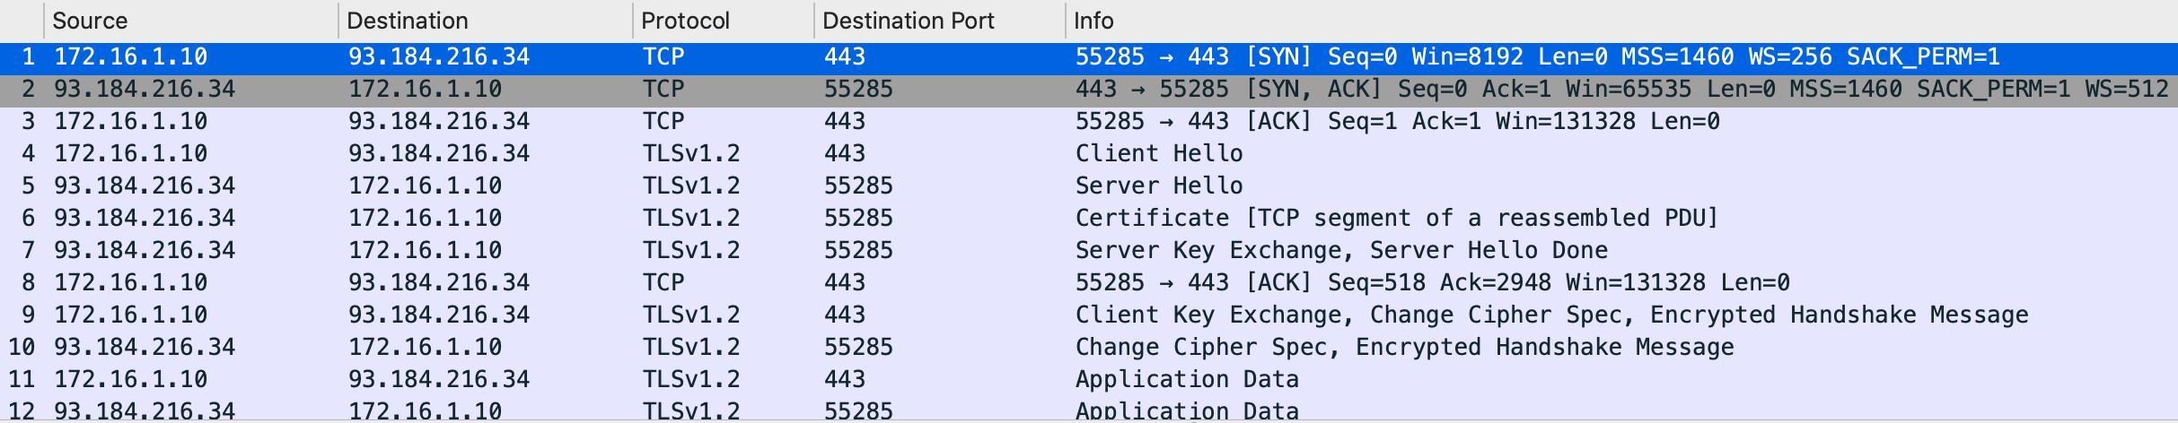Select the Server Hello packet
The height and width of the screenshot is (423, 2178).
[1158, 186]
